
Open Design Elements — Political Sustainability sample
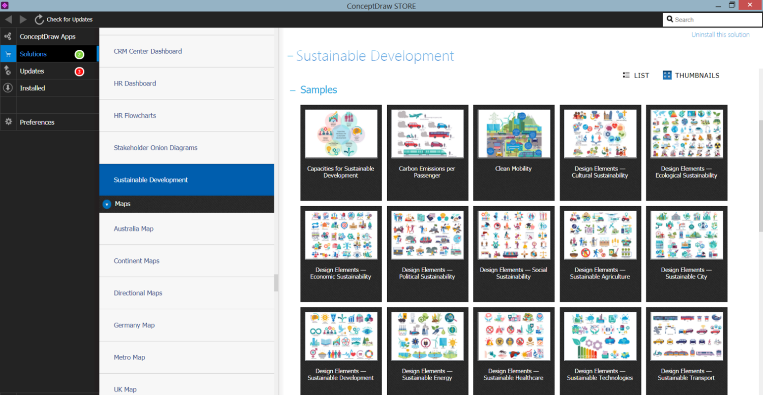coord(427,254)
